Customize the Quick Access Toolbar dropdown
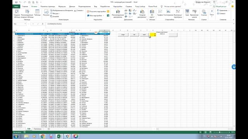The image size is (248, 139). [x=41, y=2]
